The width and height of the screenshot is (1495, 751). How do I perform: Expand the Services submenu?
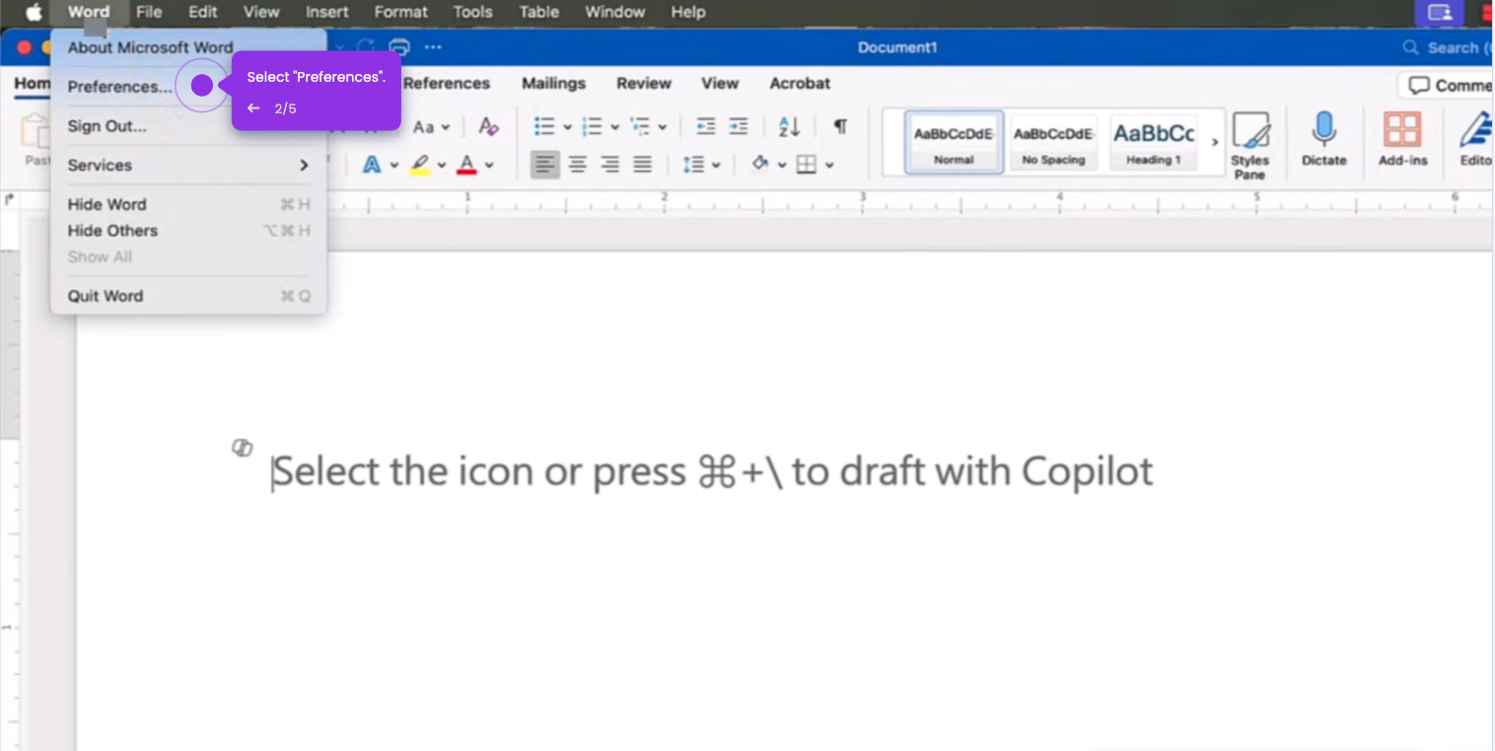(188, 165)
